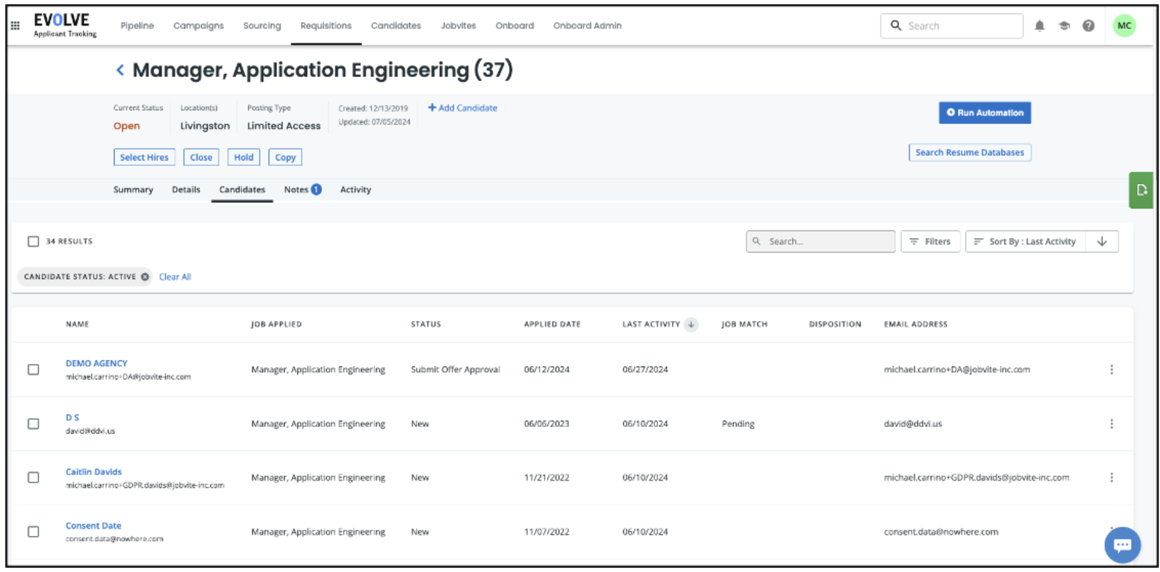
Task: Sort by the Status column header
Action: 426,324
